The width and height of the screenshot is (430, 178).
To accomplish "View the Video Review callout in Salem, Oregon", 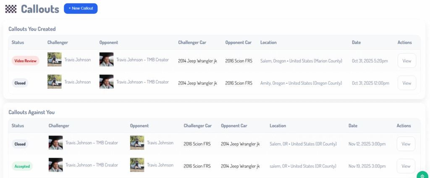I will pyautogui.click(x=406, y=60).
